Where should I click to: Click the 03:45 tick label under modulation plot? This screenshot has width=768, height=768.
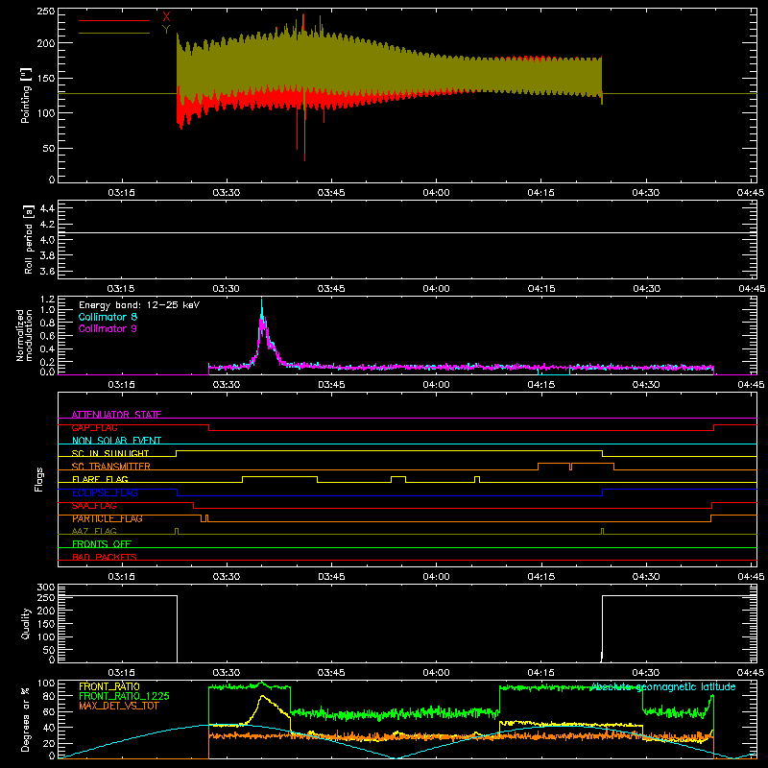tap(331, 385)
